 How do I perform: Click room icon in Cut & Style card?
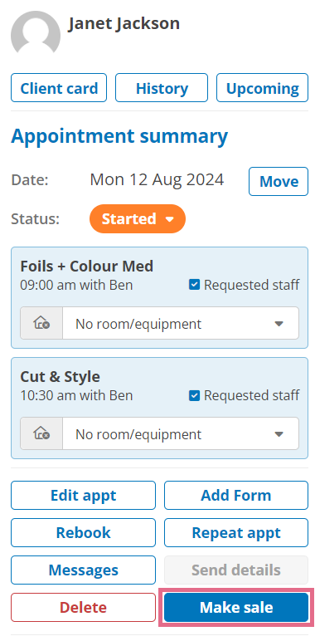[41, 433]
